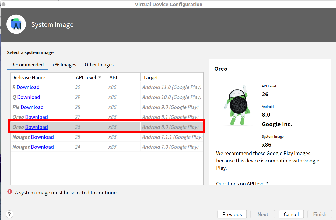Click the Oreo heading in details panel
336x220 pixels.
(x=221, y=69)
